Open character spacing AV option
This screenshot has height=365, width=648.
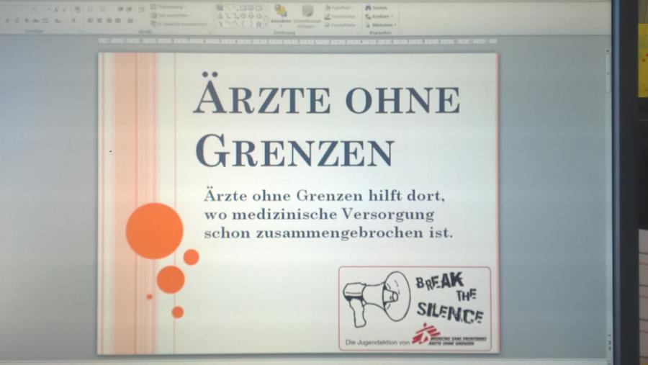click(46, 20)
